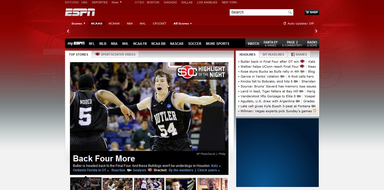Open 'Outlasts Florida in OT' link

[x=91, y=170]
